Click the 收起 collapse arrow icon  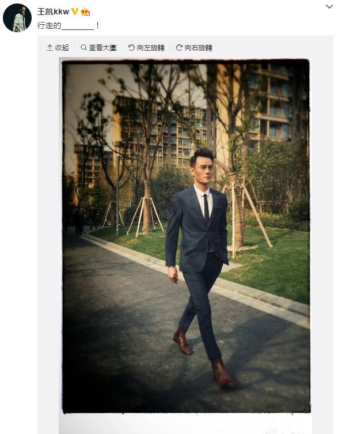pos(50,48)
